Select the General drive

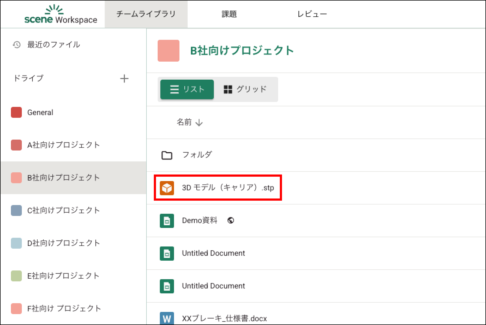click(40, 112)
